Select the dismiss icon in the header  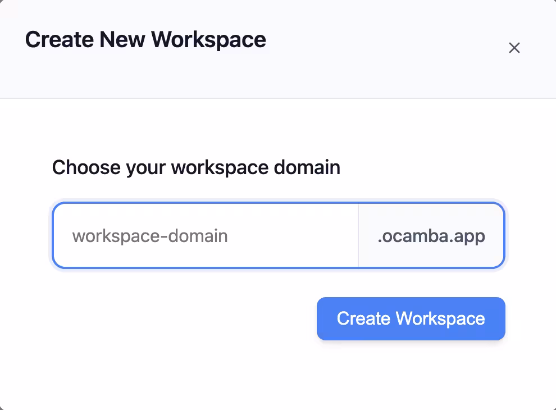click(514, 48)
